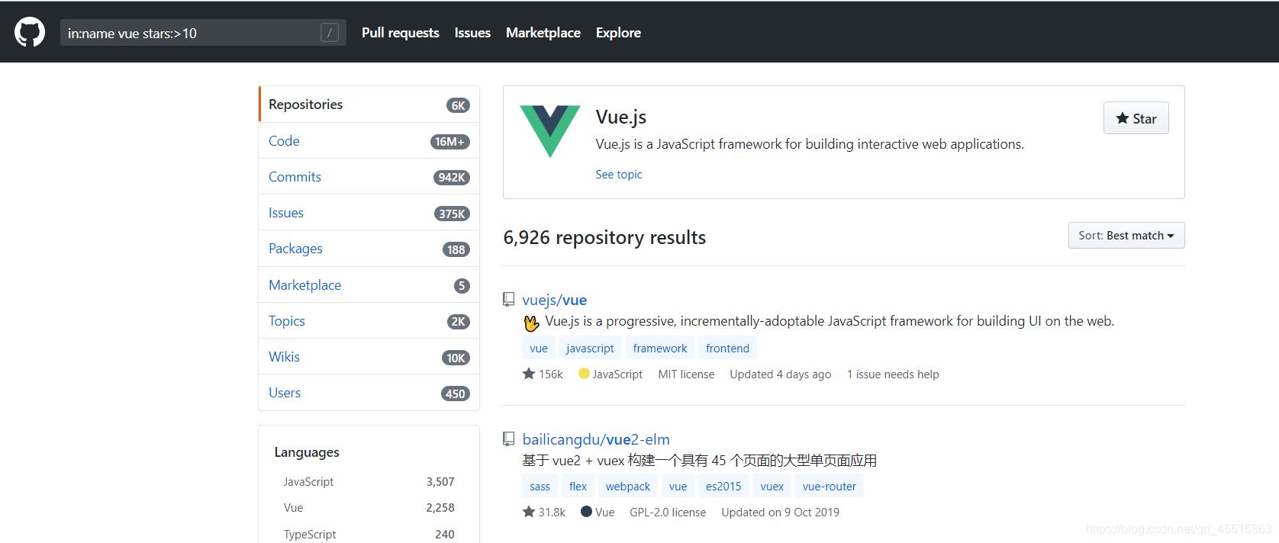Select the sidebar Issues filter with 375K
Viewport: 1279px width, 543px height.
(x=369, y=213)
